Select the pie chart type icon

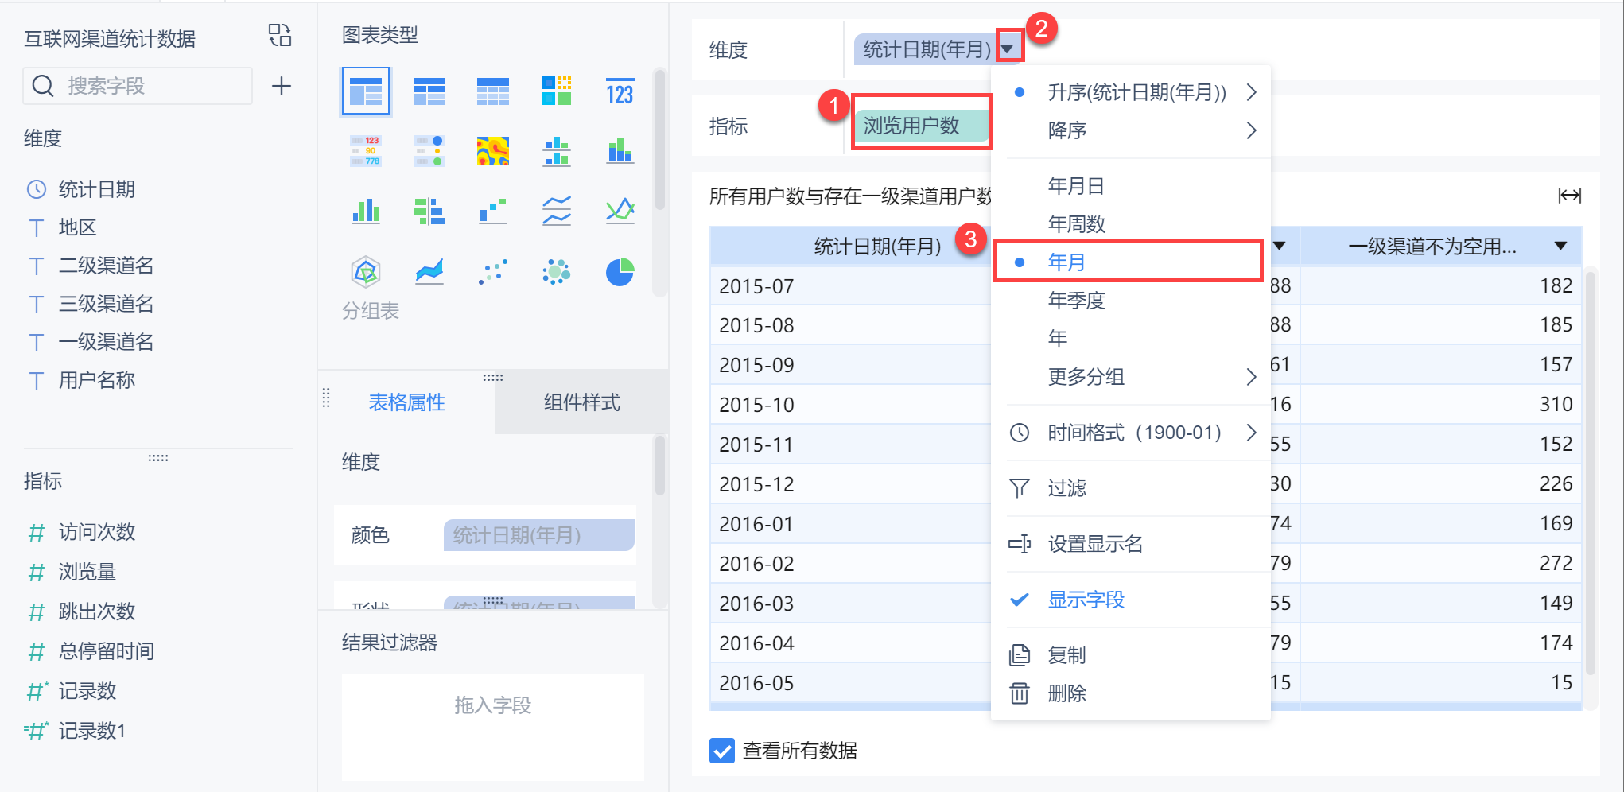click(x=620, y=272)
